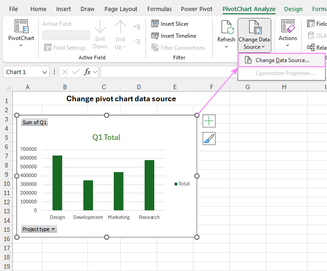Image resolution: width=327 pixels, height=271 pixels.
Task: Switch to the Formulas tab
Action: point(159,9)
